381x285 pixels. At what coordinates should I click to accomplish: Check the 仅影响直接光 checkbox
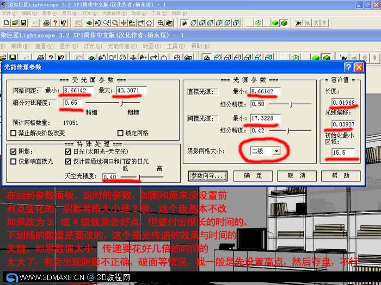14,161
